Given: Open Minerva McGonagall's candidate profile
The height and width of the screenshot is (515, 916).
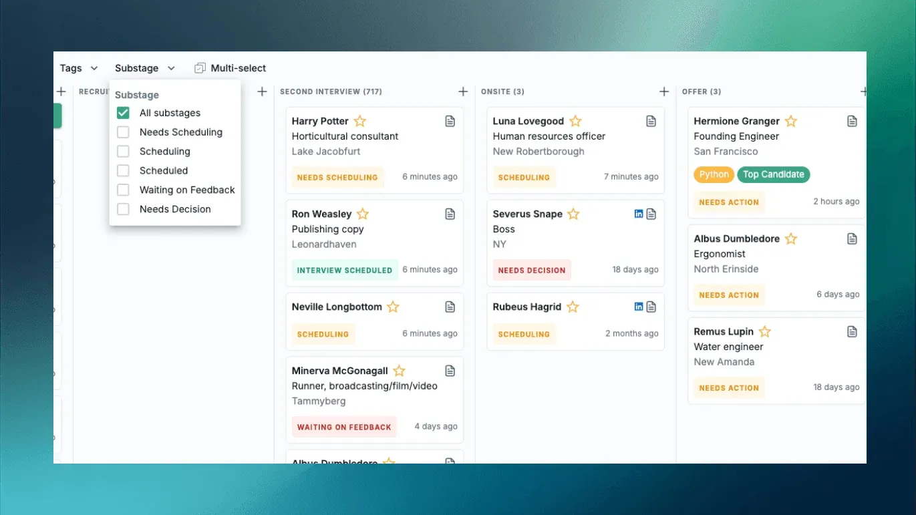Looking at the screenshot, I should tap(339, 371).
